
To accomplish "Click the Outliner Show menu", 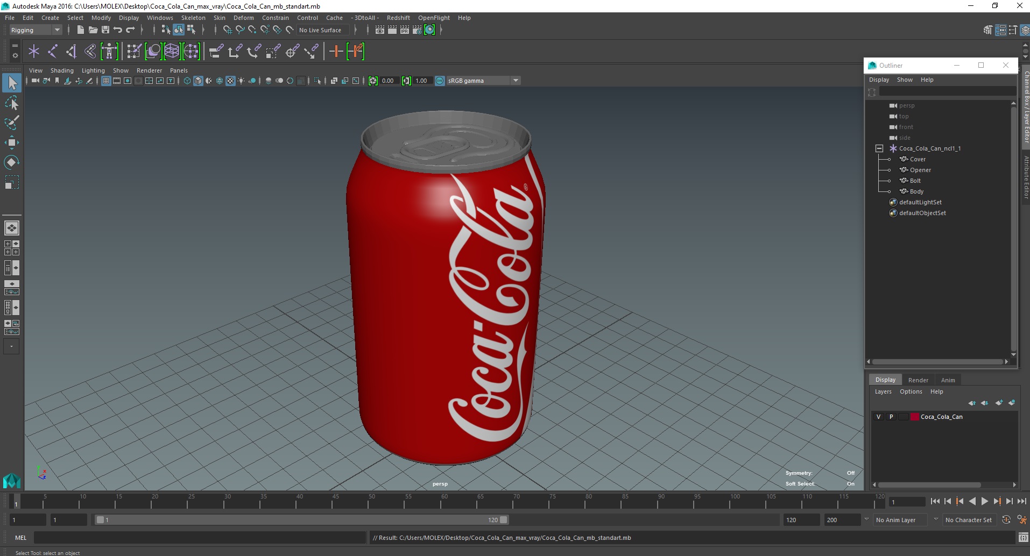I will [x=905, y=80].
